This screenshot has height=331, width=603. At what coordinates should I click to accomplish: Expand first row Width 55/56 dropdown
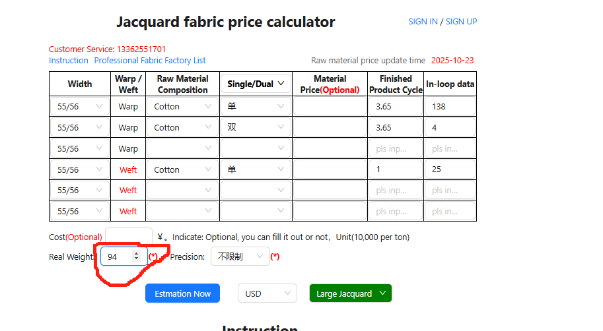[x=80, y=106]
